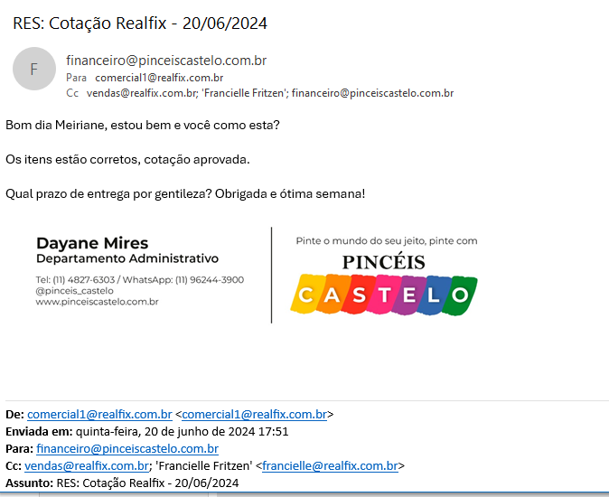
Task: Click the email subject heading RES: Cotação Realfix
Action: click(140, 23)
